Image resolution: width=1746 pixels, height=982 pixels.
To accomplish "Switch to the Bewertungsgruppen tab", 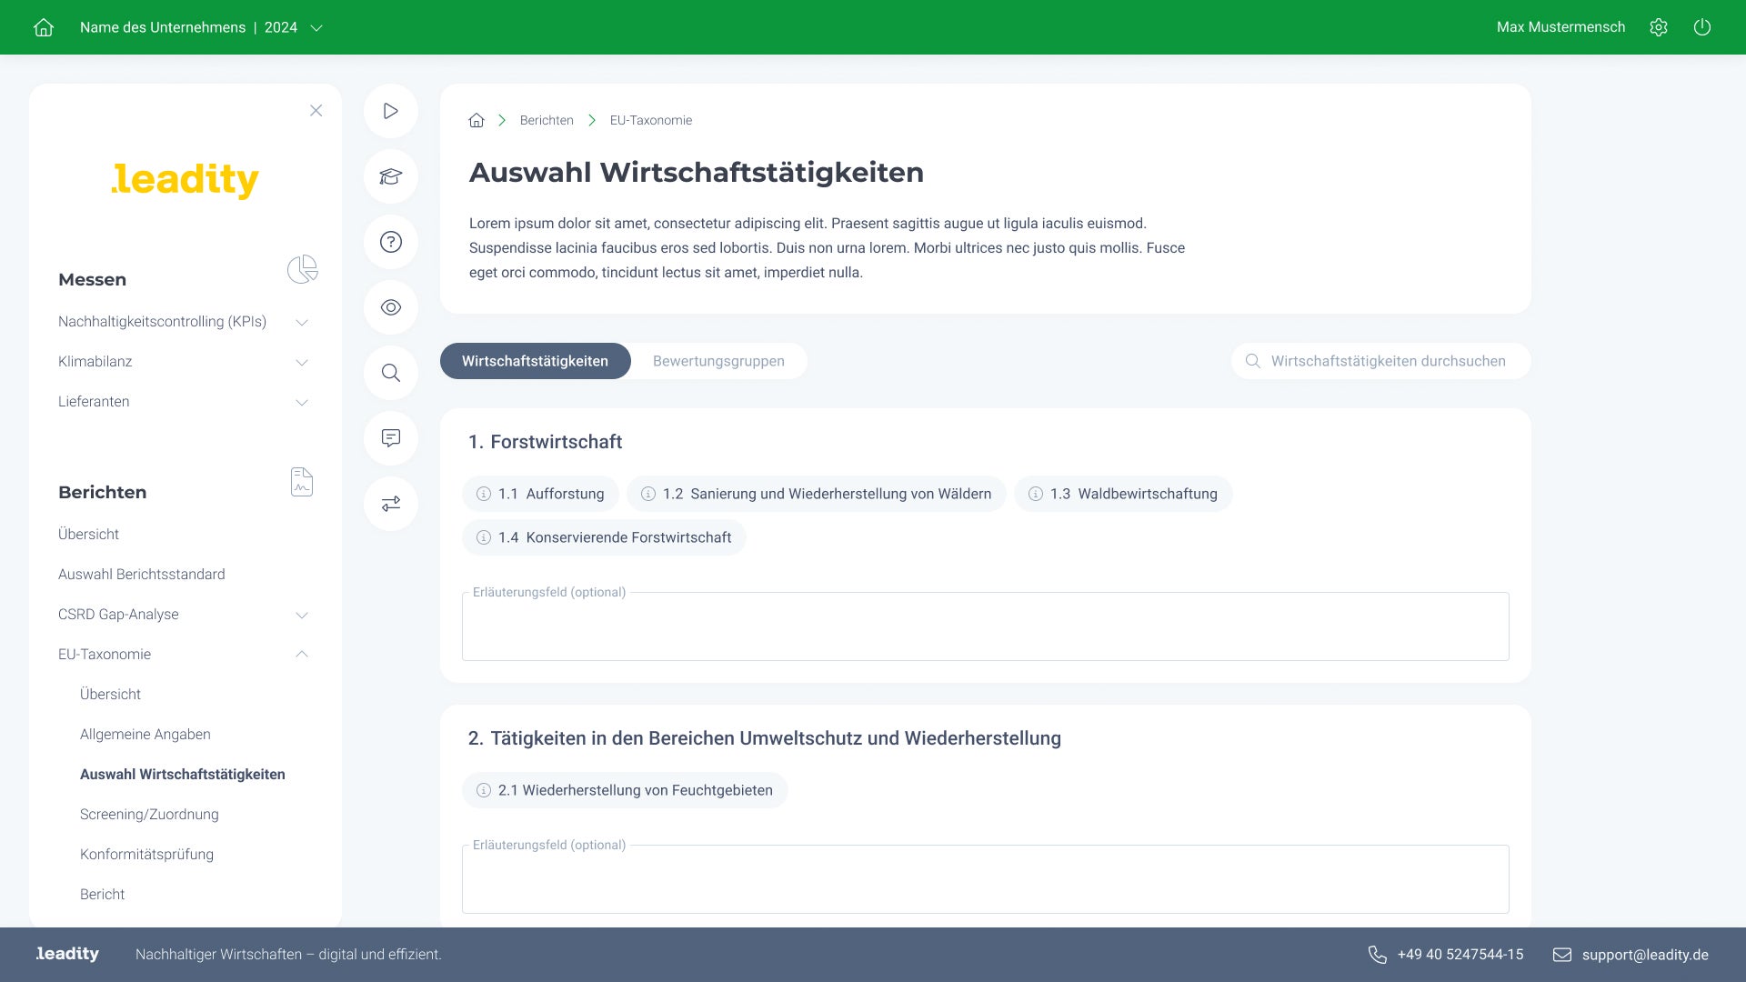I will coord(718,361).
